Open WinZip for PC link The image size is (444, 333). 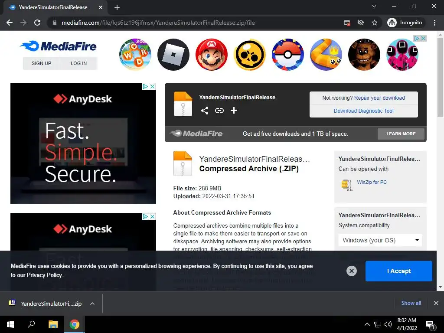point(372,182)
